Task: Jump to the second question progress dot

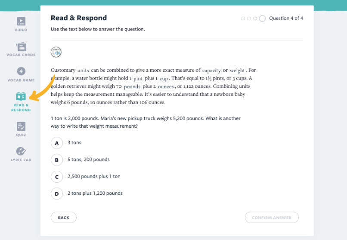Action: pyautogui.click(x=249, y=18)
